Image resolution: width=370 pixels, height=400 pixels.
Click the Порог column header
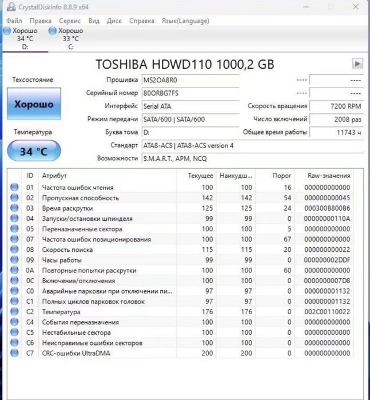[x=275, y=176]
